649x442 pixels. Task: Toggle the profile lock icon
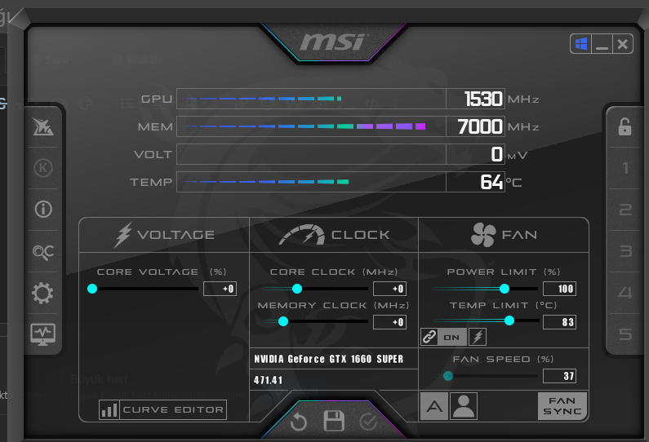coord(625,127)
